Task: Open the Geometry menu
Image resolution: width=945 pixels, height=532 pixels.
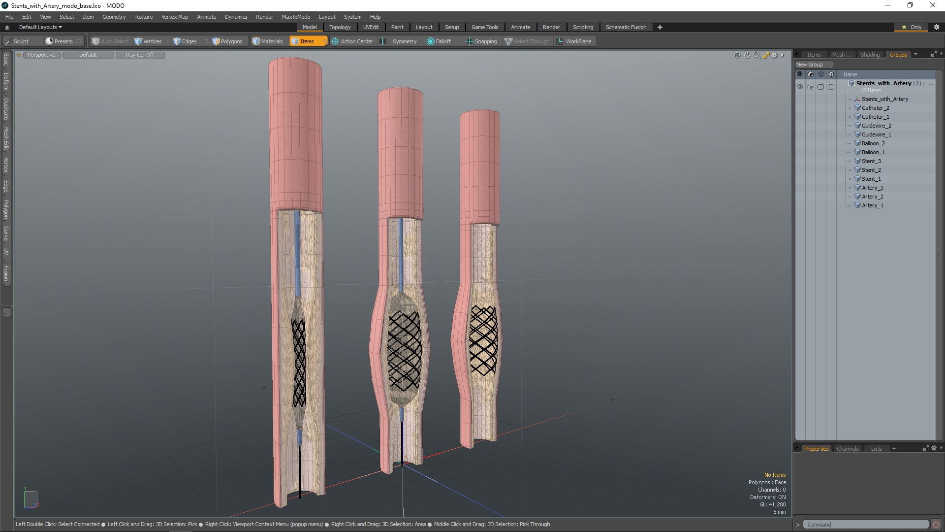Action: (114, 17)
